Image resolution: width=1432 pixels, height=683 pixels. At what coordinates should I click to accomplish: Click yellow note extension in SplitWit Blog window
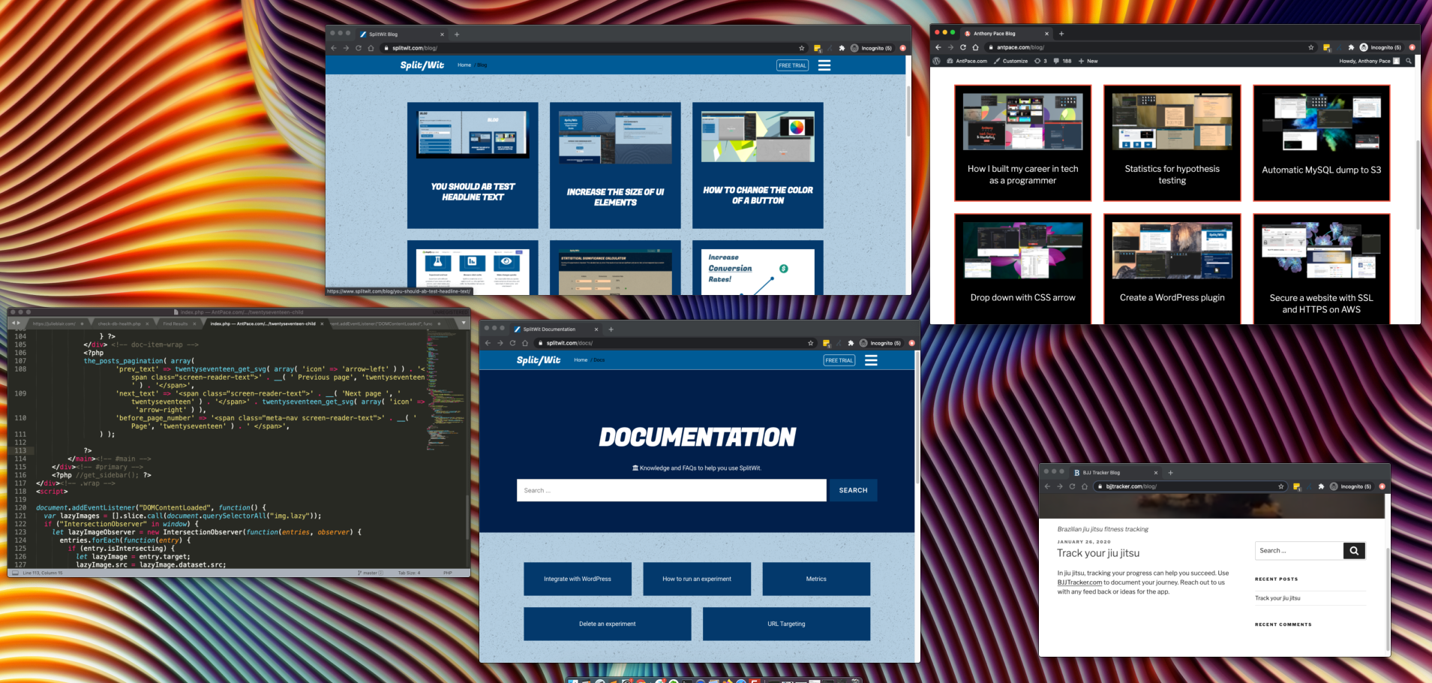pos(817,48)
